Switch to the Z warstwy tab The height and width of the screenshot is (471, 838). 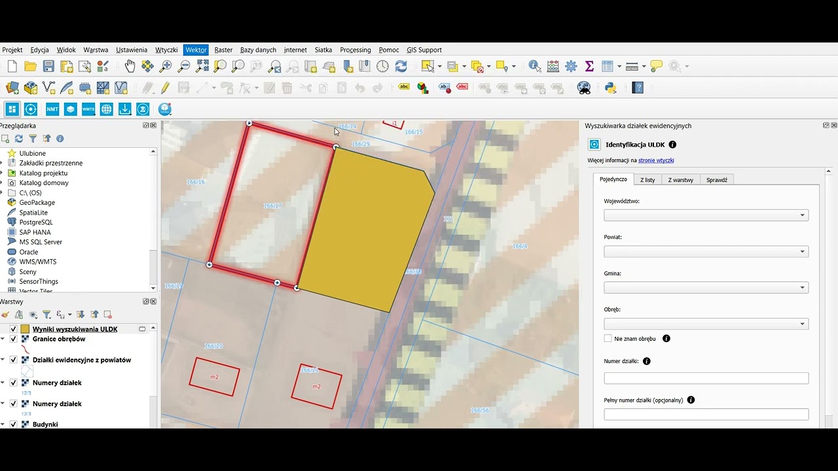click(x=680, y=179)
